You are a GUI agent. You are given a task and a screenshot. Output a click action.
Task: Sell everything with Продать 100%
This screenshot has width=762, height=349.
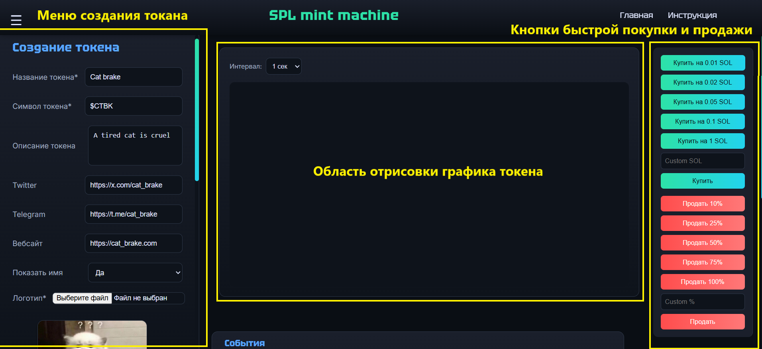pyautogui.click(x=702, y=282)
